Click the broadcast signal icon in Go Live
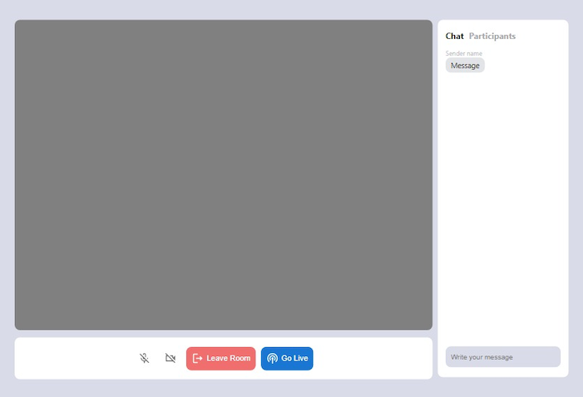This screenshot has height=397, width=583. tap(272, 358)
